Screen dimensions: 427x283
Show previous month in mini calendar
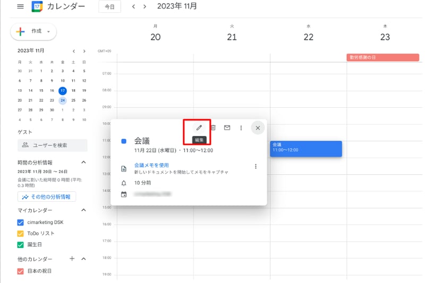74,51
